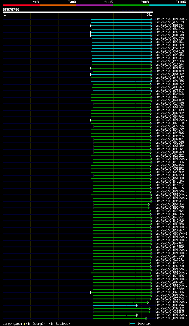Open hit UniRef100_B9I3A9
Image resolution: width=189 pixels, height=326 pixels.
[170, 35]
